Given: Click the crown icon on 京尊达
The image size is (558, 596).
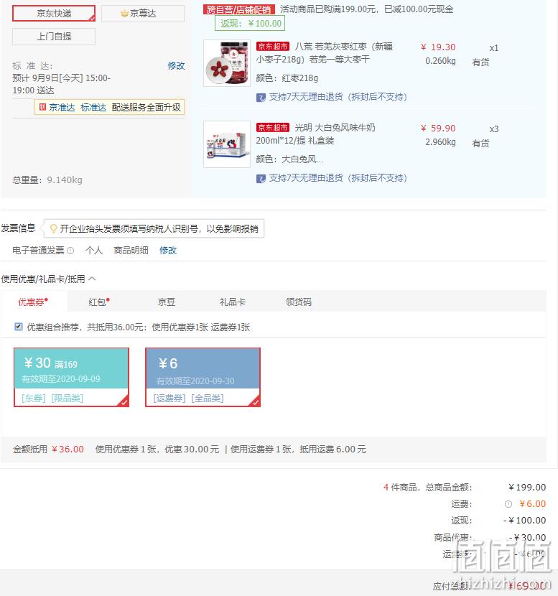Looking at the screenshot, I should (x=124, y=14).
